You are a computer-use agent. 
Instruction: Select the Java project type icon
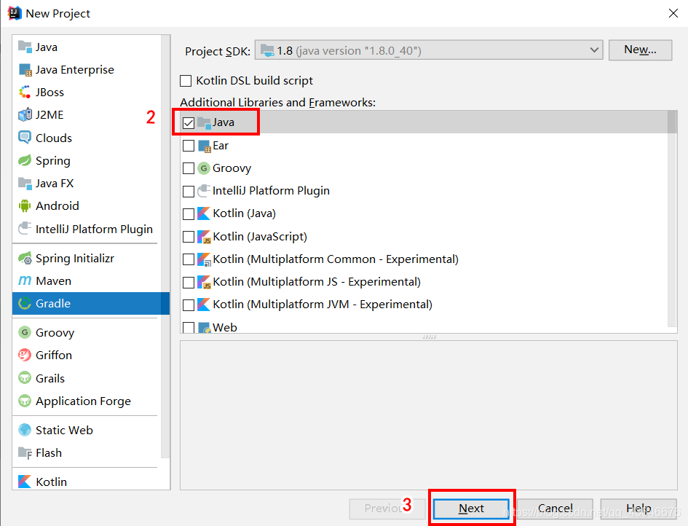tap(25, 47)
